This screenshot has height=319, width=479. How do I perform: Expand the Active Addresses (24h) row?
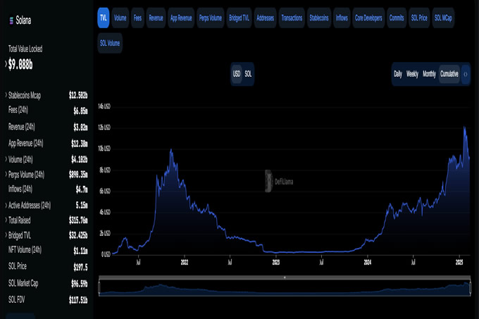6,205
